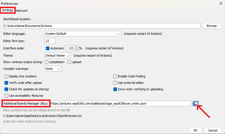Dismiss dialog with Cancel button
The width and height of the screenshot is (225, 134).
(213, 130)
